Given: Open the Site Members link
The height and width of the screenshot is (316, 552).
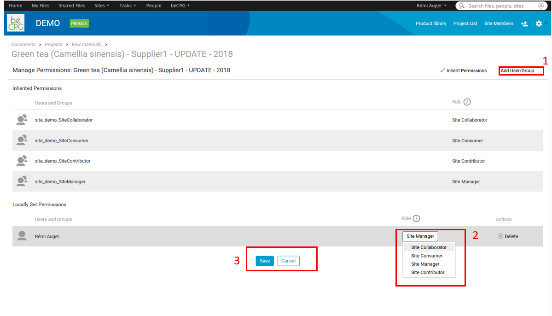Looking at the screenshot, I should [x=499, y=23].
